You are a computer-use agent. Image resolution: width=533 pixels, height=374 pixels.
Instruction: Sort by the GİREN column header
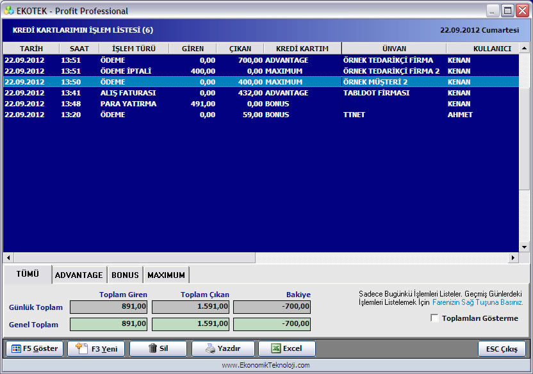[x=193, y=49]
